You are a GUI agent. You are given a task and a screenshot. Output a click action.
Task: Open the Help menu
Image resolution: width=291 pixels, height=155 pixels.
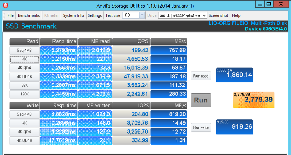coord(236,15)
